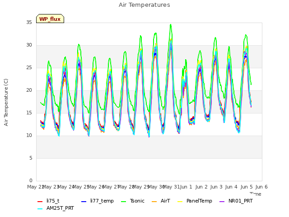The height and width of the screenshot is (217, 289).
Task: Click the green Tsonic legend swatch
Action: pyautogui.click(x=123, y=202)
